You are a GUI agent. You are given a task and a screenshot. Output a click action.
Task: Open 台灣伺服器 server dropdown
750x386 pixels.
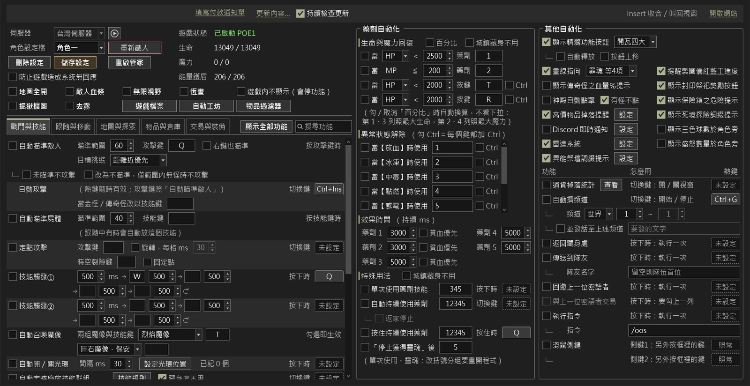pos(79,33)
